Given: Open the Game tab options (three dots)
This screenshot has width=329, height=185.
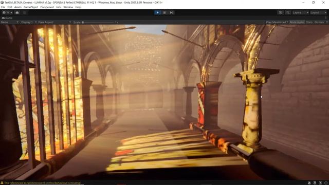Looking at the screenshot, I should click(x=326, y=18).
